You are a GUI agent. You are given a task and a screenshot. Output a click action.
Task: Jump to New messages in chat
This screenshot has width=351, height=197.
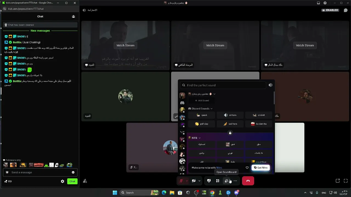click(x=40, y=31)
